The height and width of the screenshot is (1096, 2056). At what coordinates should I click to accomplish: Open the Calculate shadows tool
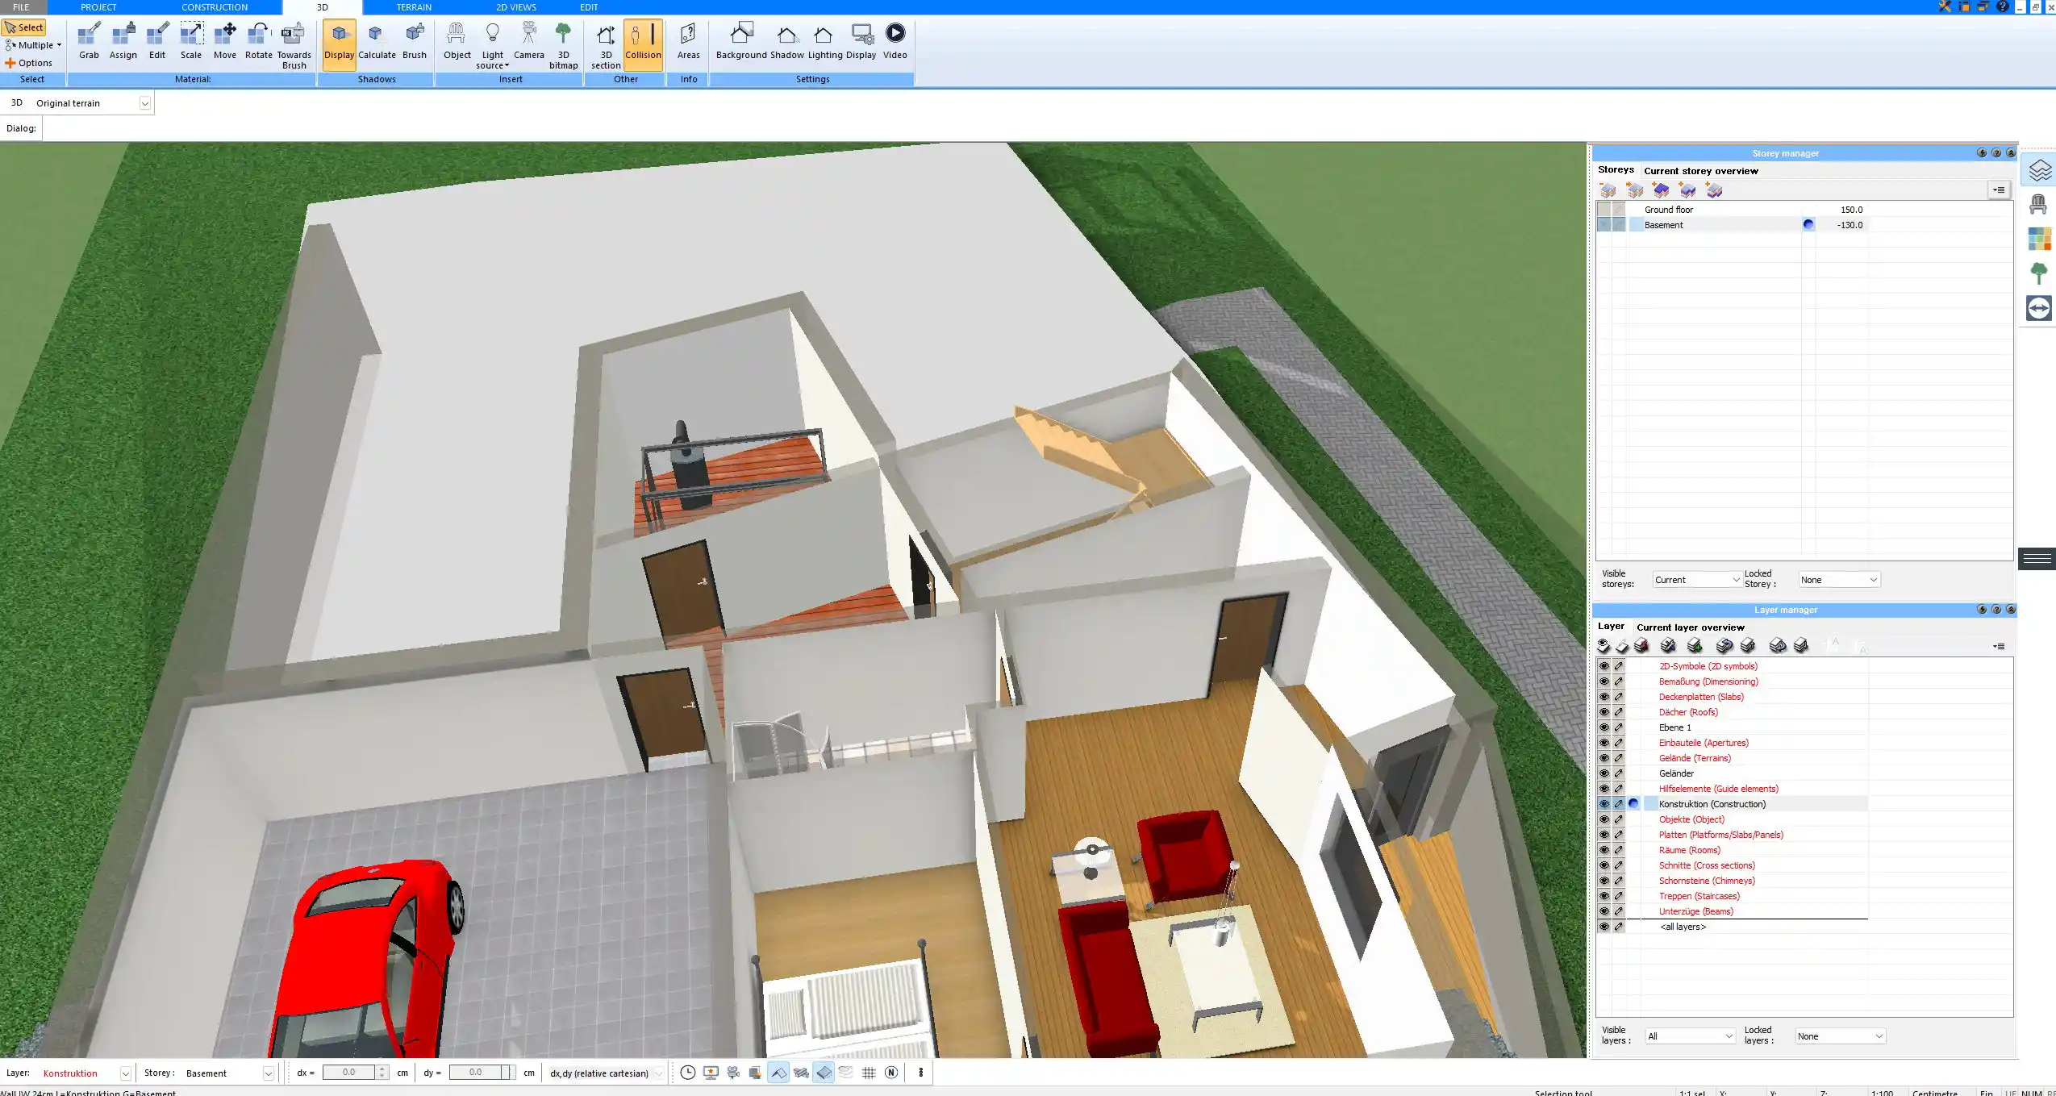pyautogui.click(x=377, y=41)
